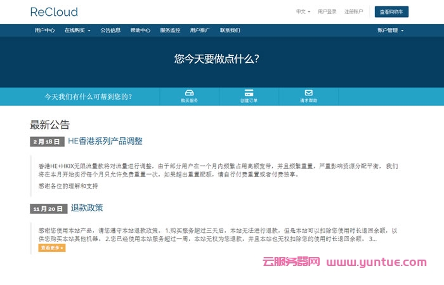Open the 中文 language dropdown
The width and height of the screenshot is (444, 285).
tap(303, 11)
